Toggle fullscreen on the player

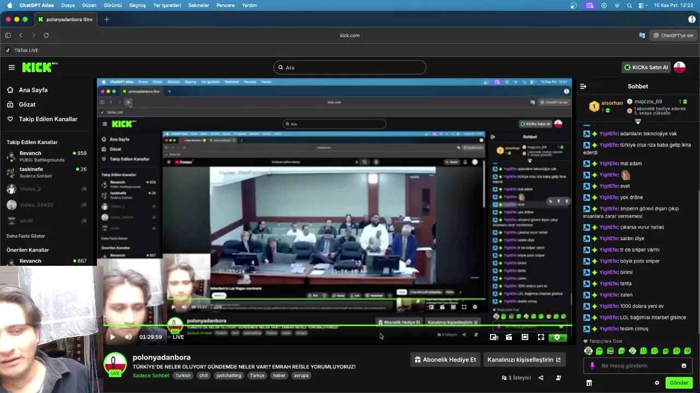[x=541, y=337]
